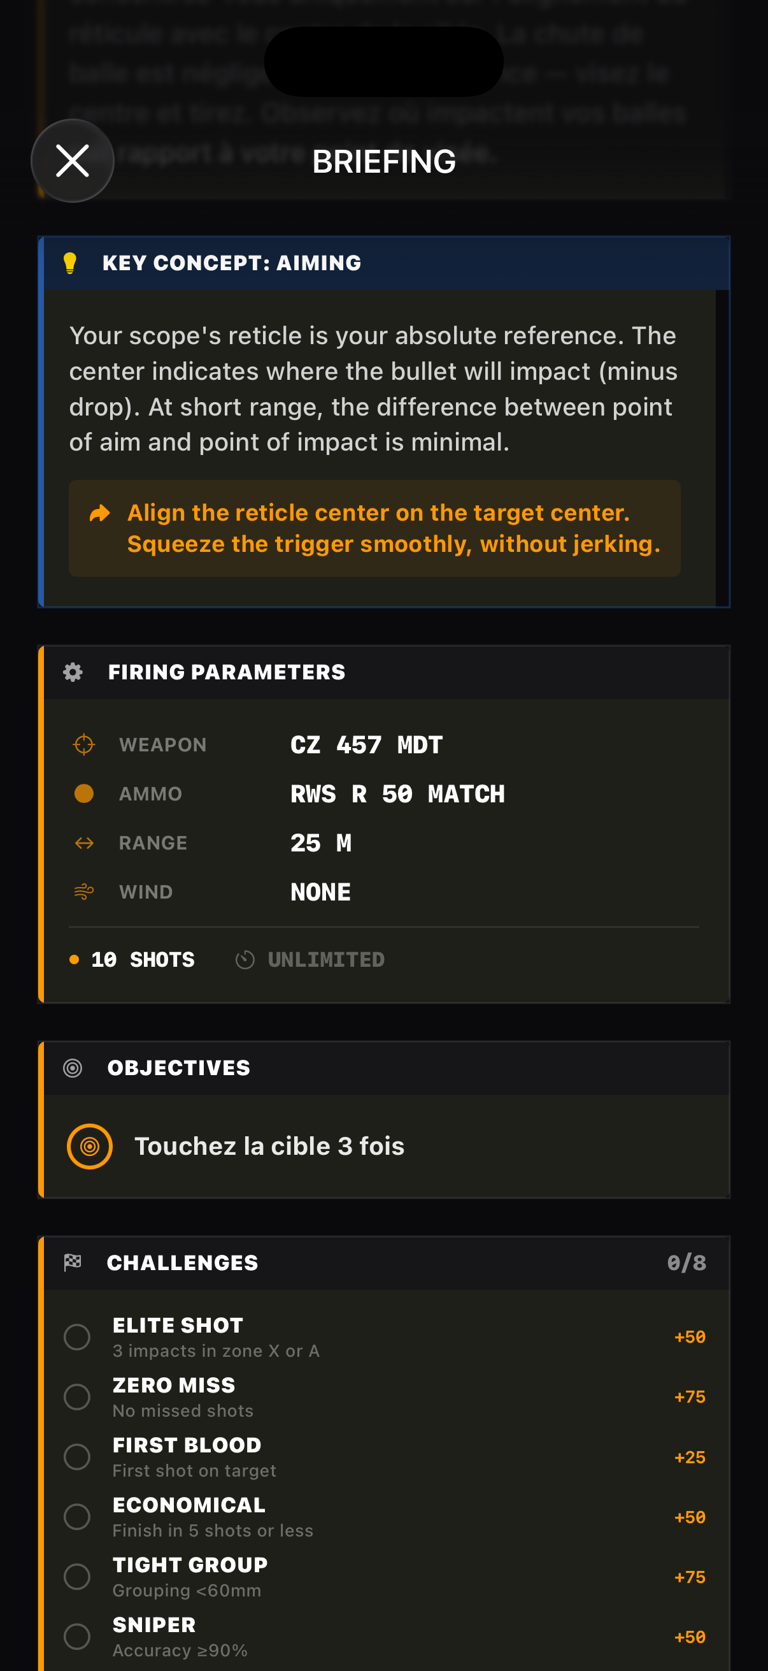This screenshot has height=1671, width=768.
Task: Click the checkered flag Challenges icon
Action: (x=72, y=1262)
